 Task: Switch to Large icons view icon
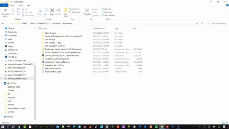(226, 123)
